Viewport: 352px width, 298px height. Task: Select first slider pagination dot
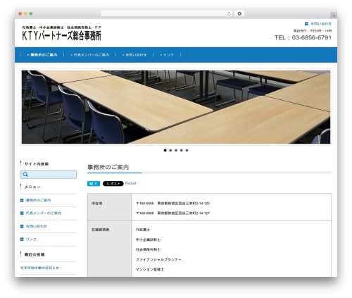point(165,150)
